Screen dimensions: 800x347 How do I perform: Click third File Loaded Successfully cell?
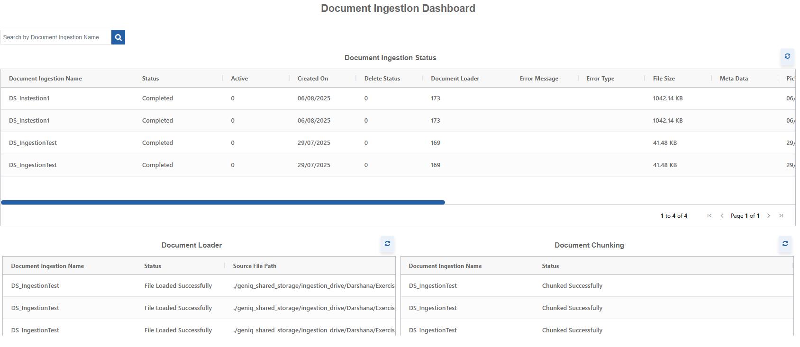point(178,330)
